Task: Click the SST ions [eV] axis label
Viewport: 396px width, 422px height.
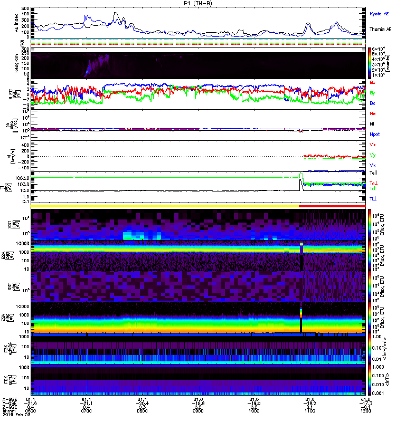Action: [x=13, y=225]
